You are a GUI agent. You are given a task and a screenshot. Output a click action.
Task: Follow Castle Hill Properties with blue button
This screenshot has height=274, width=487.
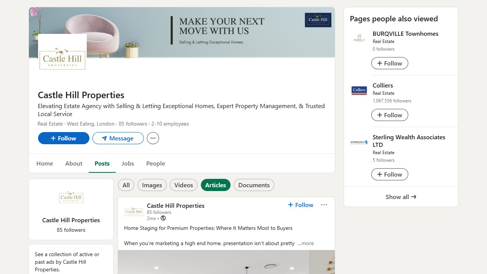[x=64, y=138]
